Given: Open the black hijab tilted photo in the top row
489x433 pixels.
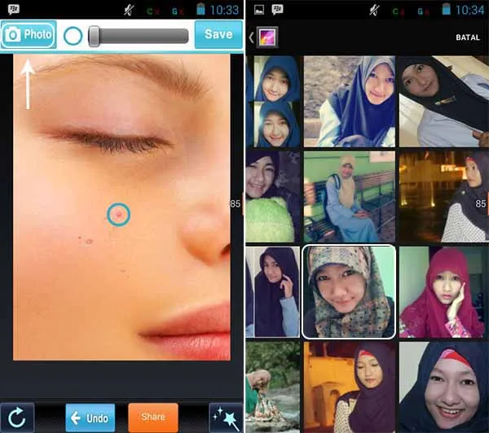Looking at the screenshot, I should coord(444,101).
